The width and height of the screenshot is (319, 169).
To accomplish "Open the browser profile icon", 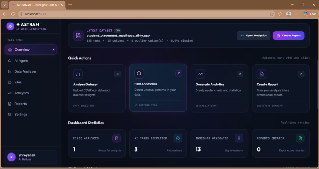I will pos(289,14).
